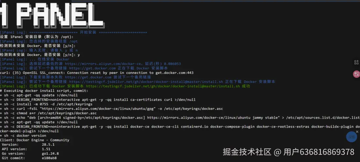The width and height of the screenshot is (360, 162).
Task: Click the curl (35) OpenSSL error line
Action: (x=97, y=73)
